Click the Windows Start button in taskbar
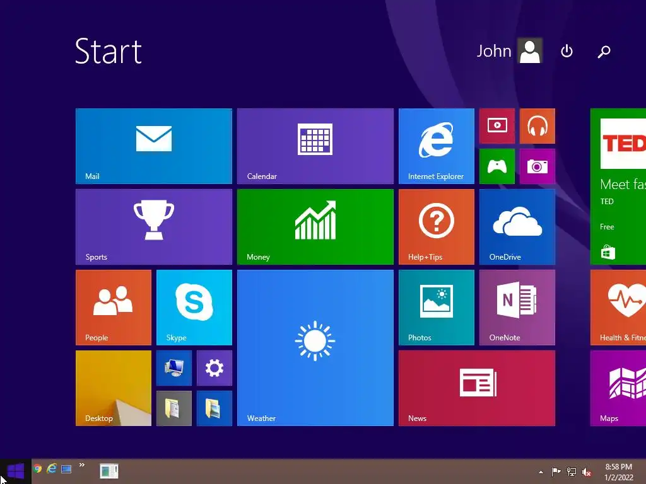 [16, 471]
